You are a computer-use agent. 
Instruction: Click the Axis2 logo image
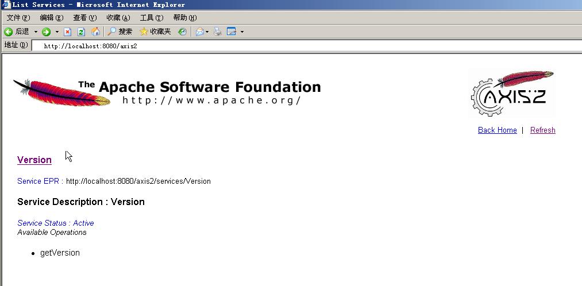click(x=512, y=93)
